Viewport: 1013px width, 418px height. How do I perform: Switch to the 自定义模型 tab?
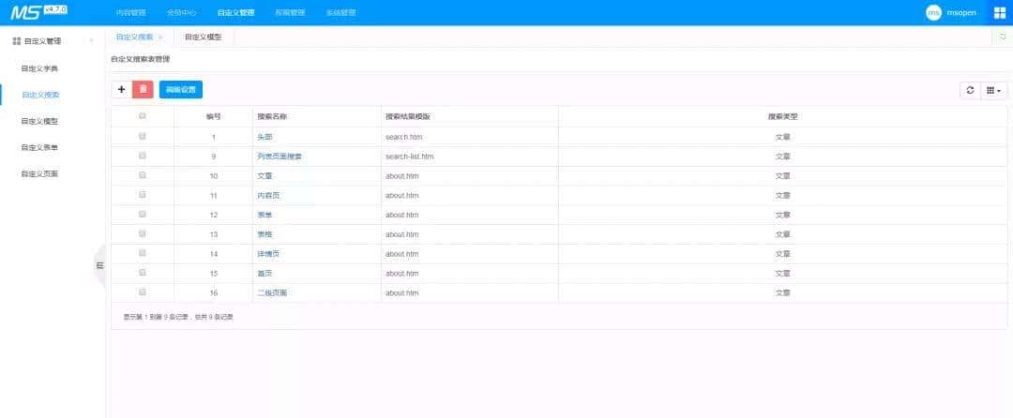point(202,37)
